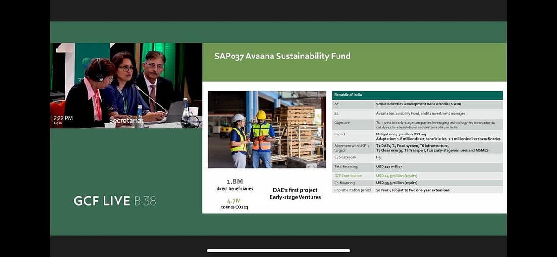Viewport: 557px width, 257px height.
Task: Click the Co-financing USD 95.5 million row
Action: tap(417, 183)
